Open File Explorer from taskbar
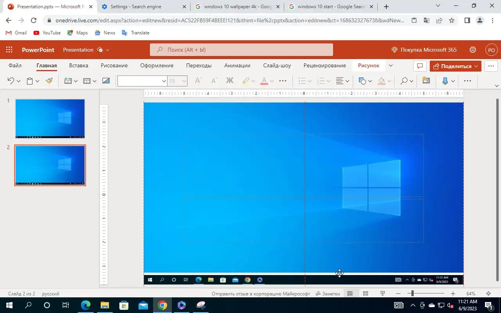 click(105, 305)
